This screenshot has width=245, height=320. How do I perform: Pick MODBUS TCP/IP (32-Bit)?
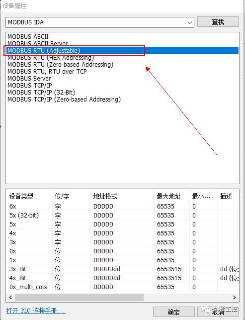41,93
